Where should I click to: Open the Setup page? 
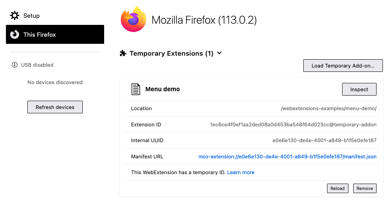pyautogui.click(x=31, y=16)
